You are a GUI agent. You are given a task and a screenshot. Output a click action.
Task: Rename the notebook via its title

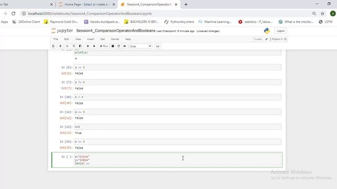pyautogui.click(x=116, y=30)
